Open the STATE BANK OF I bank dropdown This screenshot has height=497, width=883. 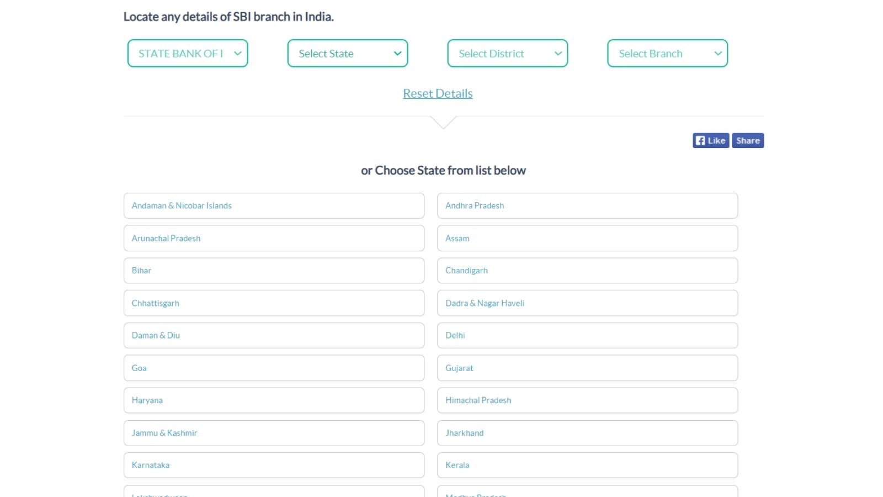(188, 54)
